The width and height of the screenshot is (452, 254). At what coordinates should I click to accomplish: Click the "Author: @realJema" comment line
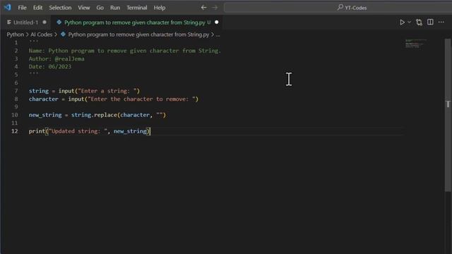point(56,59)
